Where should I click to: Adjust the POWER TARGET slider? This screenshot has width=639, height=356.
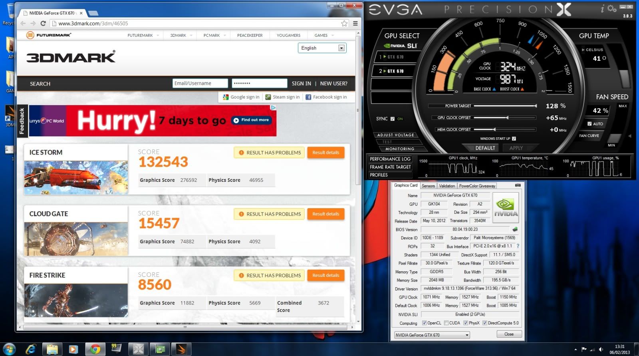(x=505, y=106)
